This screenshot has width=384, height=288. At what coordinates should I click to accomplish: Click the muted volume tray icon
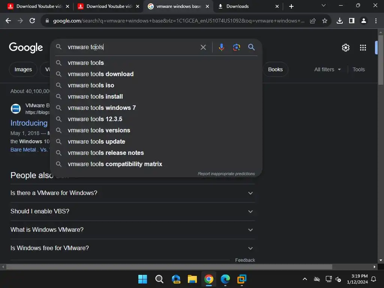click(338, 279)
